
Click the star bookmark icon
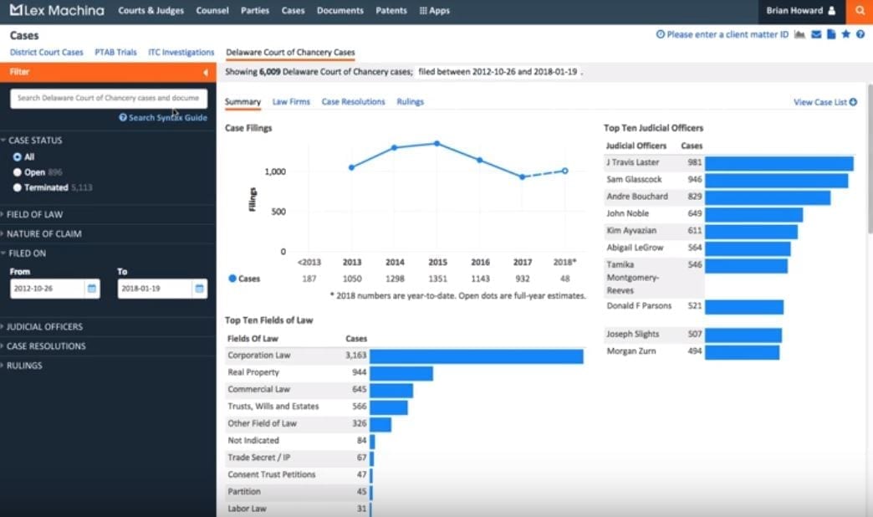pos(845,34)
